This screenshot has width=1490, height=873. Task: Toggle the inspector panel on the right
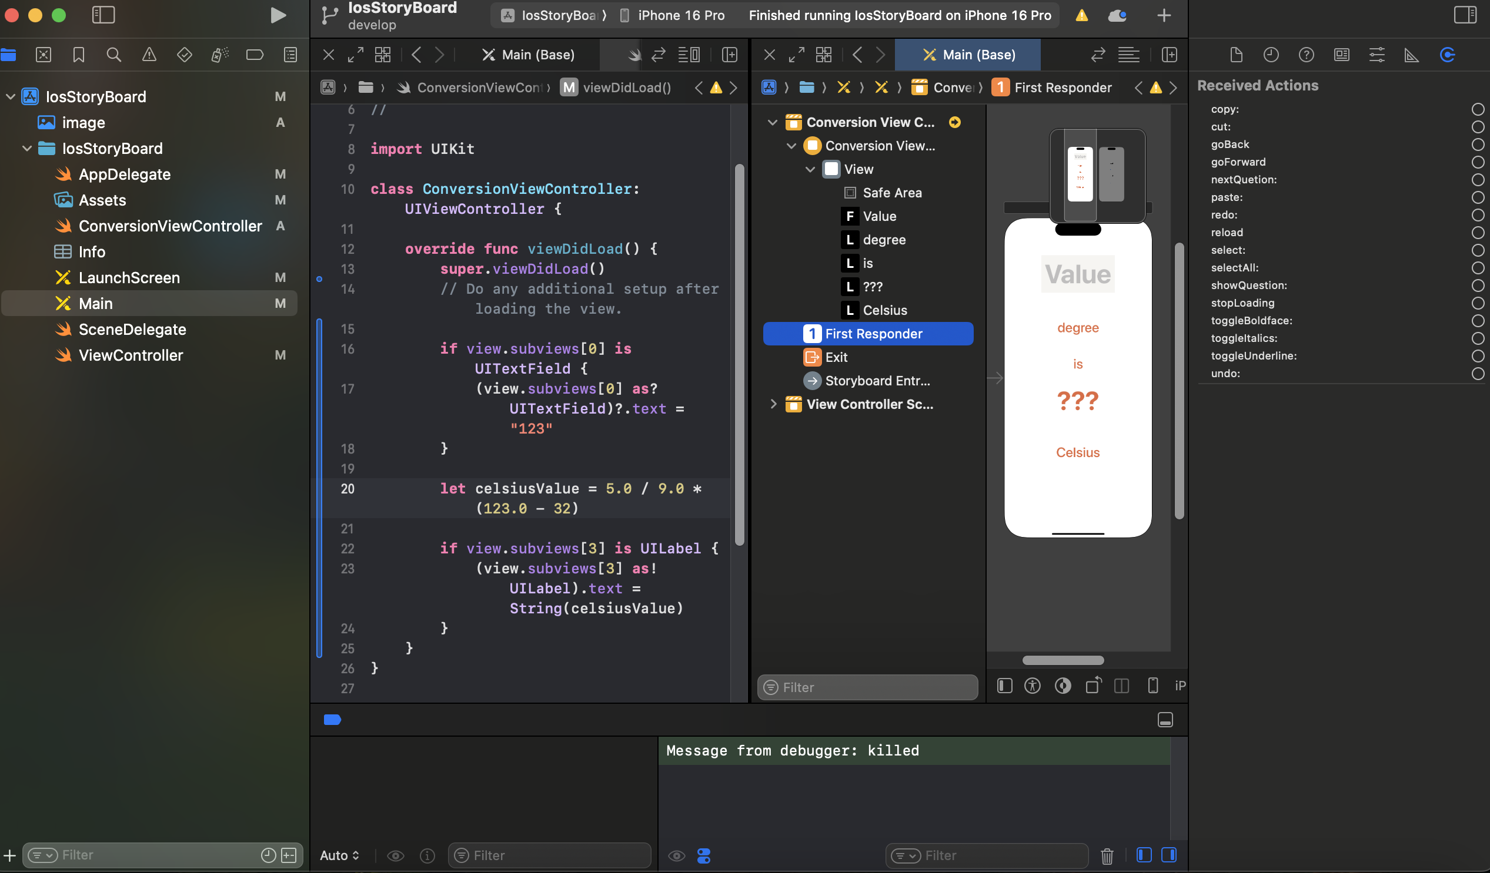coord(1465,15)
